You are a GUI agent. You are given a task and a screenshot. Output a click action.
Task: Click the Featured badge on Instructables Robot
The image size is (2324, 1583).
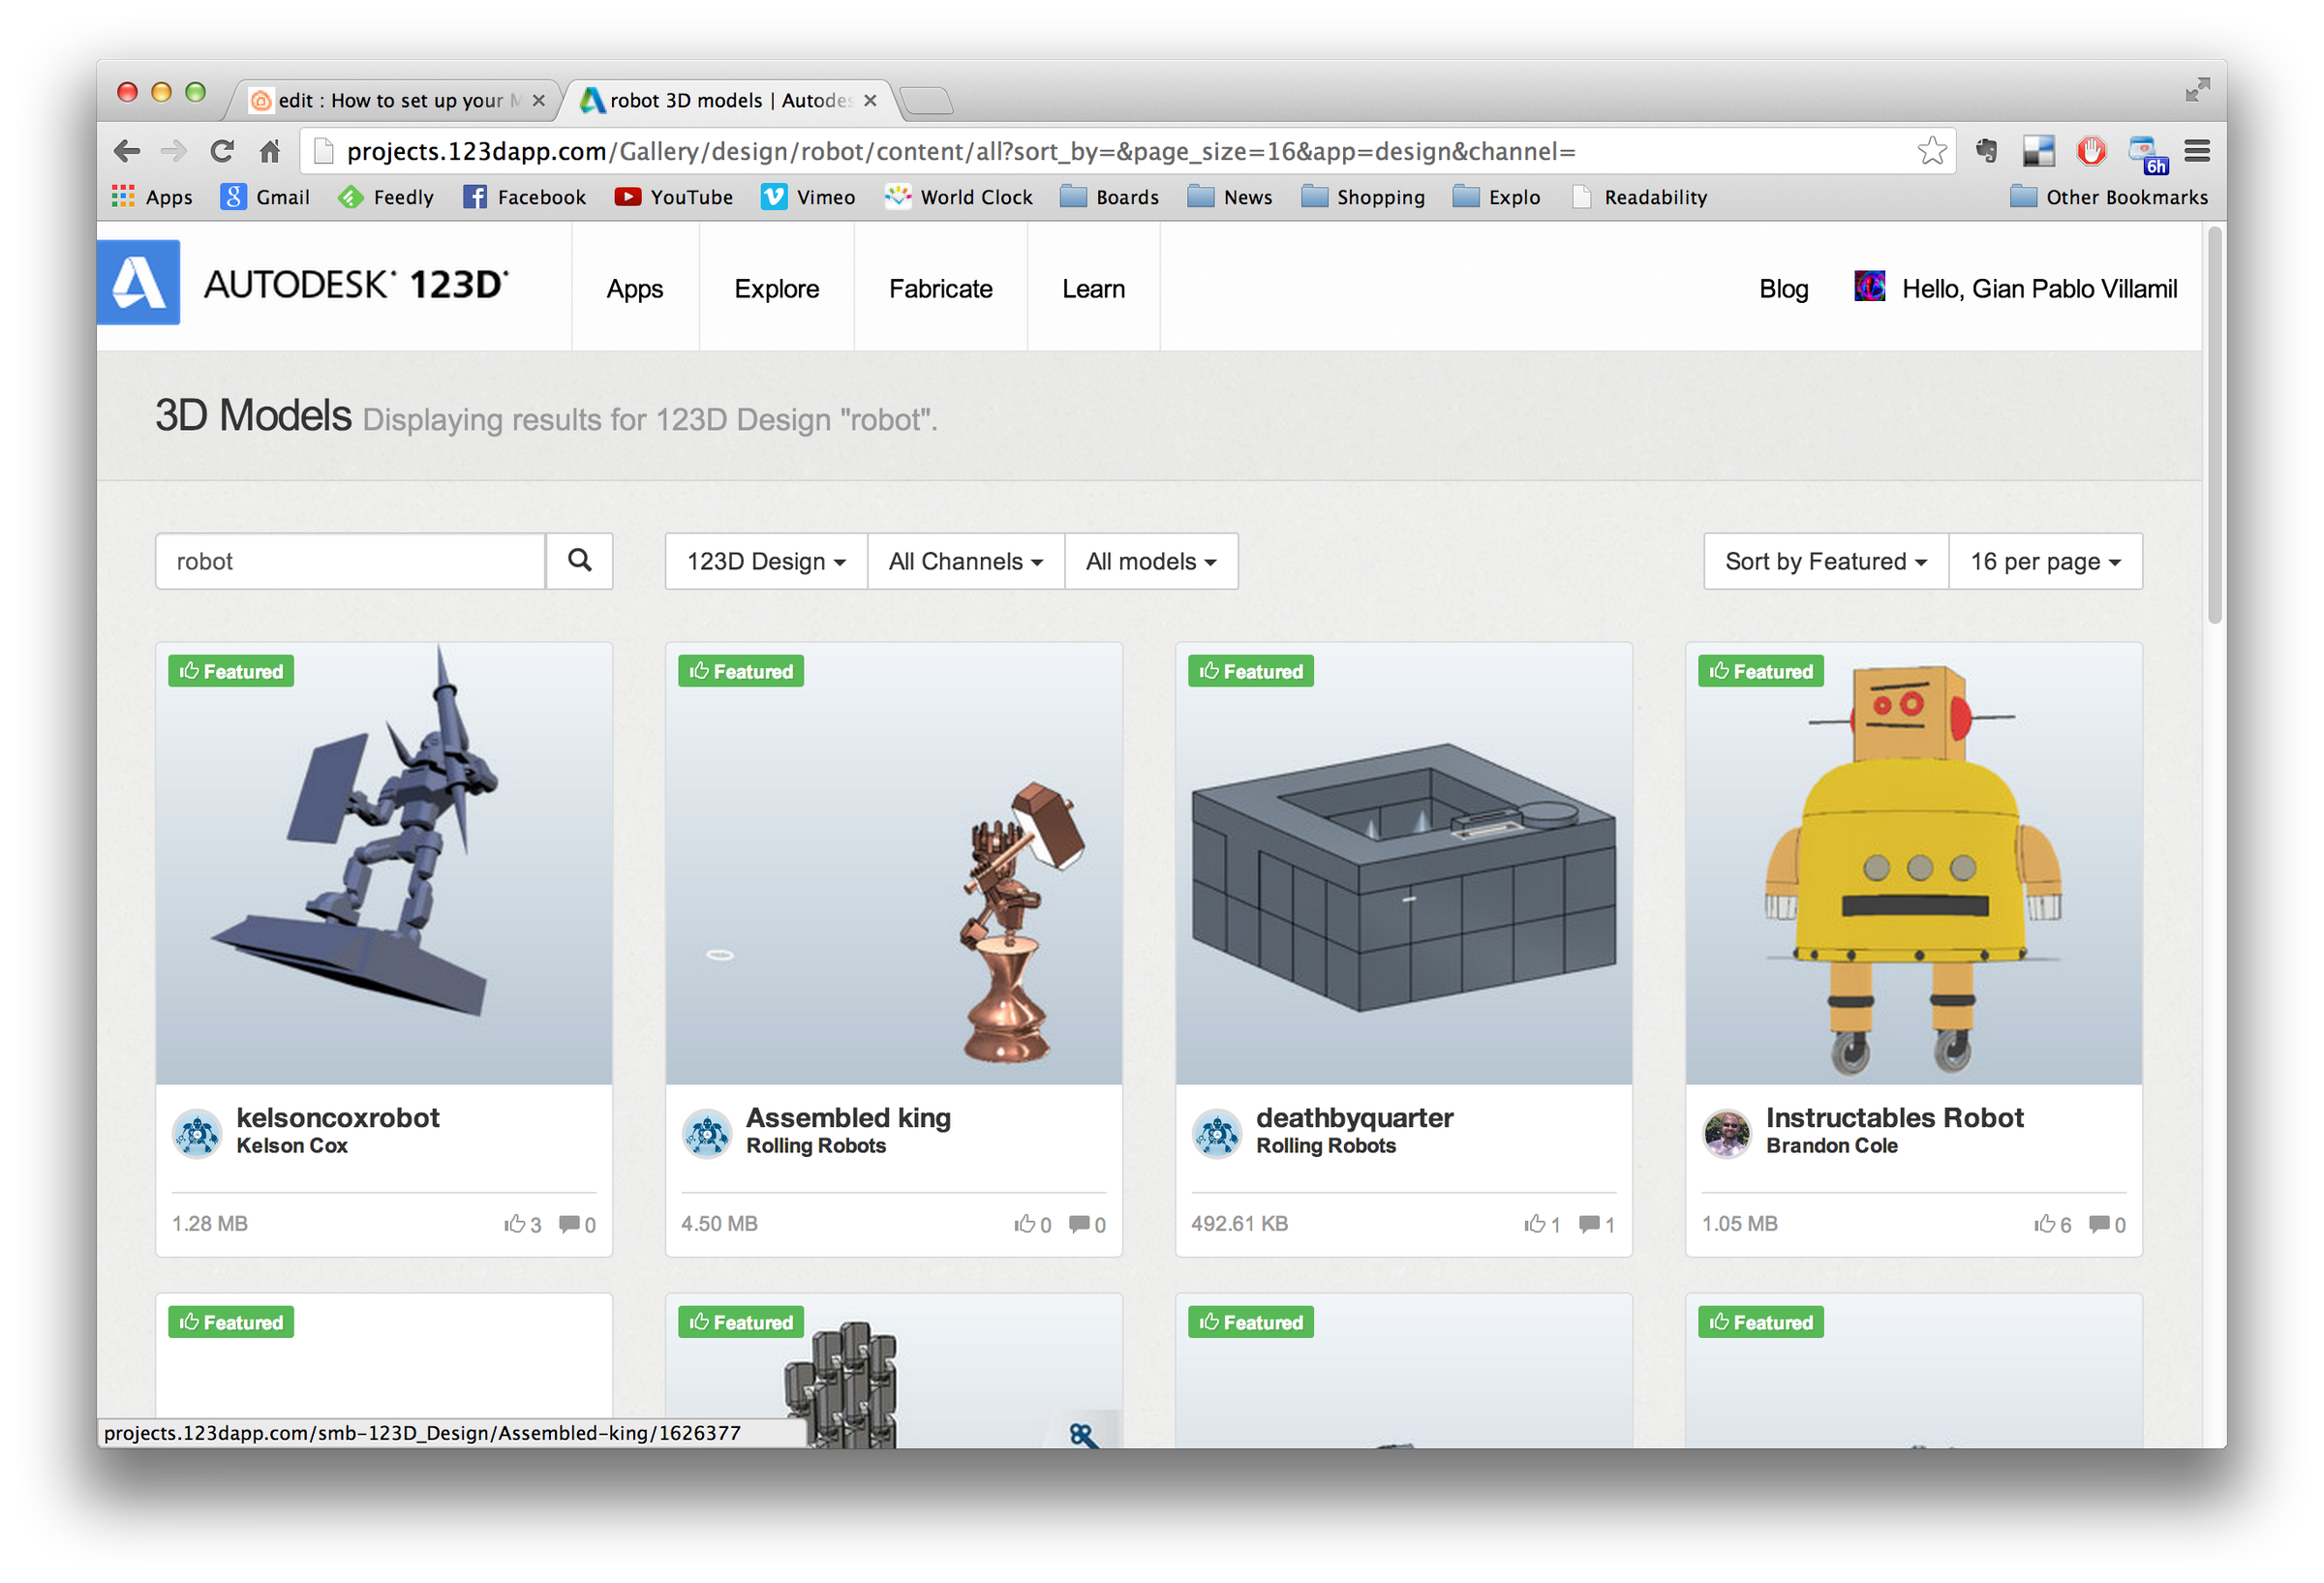pos(1760,671)
